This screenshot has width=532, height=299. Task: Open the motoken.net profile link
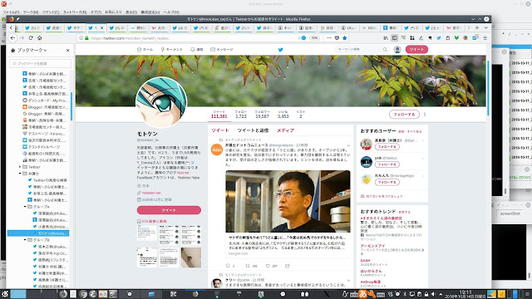151,193
